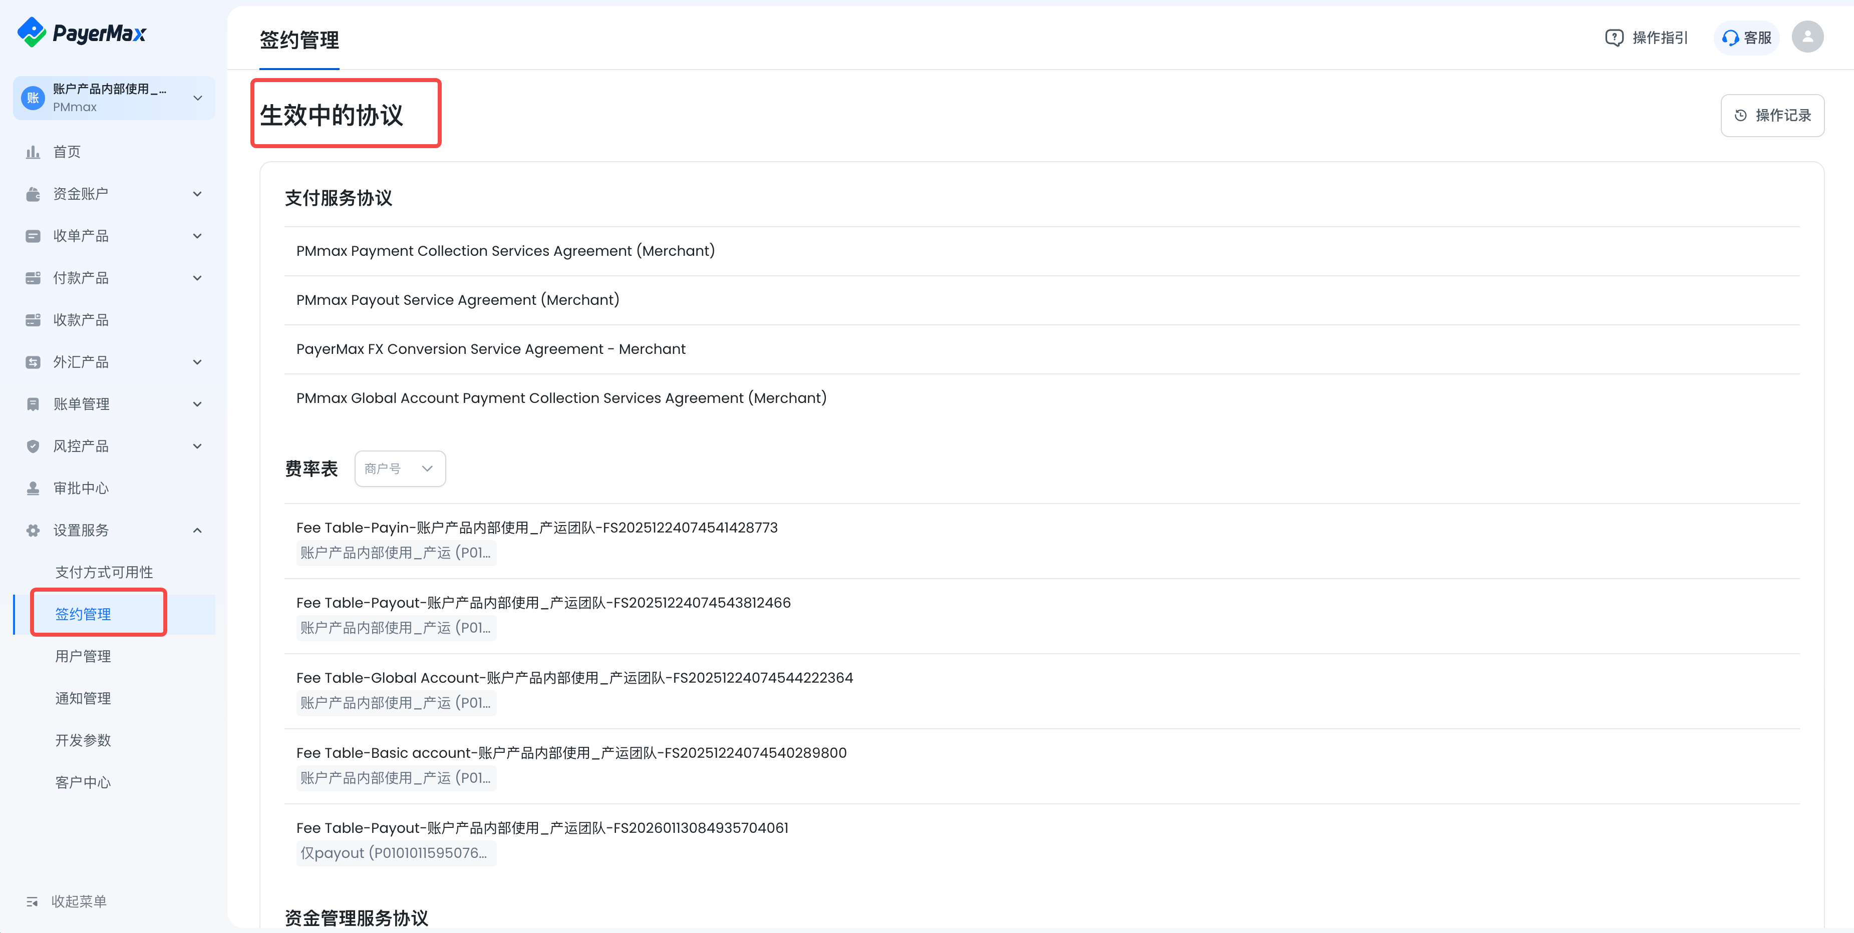This screenshot has width=1854, height=933.
Task: Go to 首页 in the sidebar
Action: pyautogui.click(x=115, y=152)
